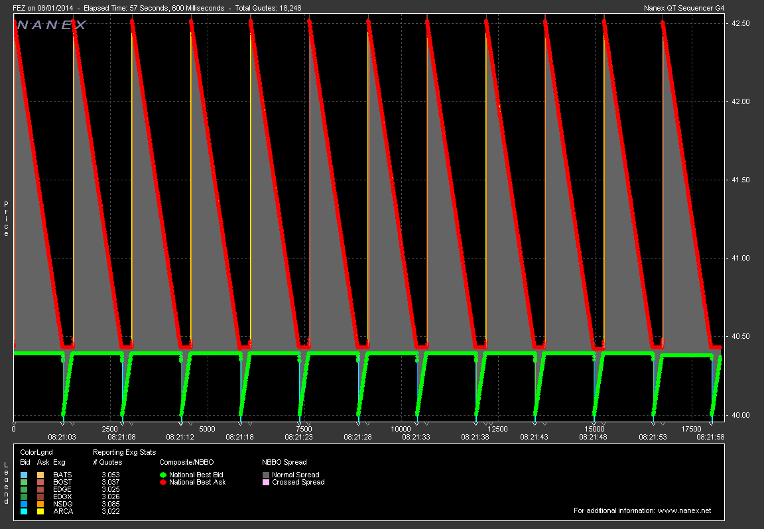This screenshot has height=529, width=764.
Task: Click the 40.50 price axis label
Action: click(x=741, y=337)
